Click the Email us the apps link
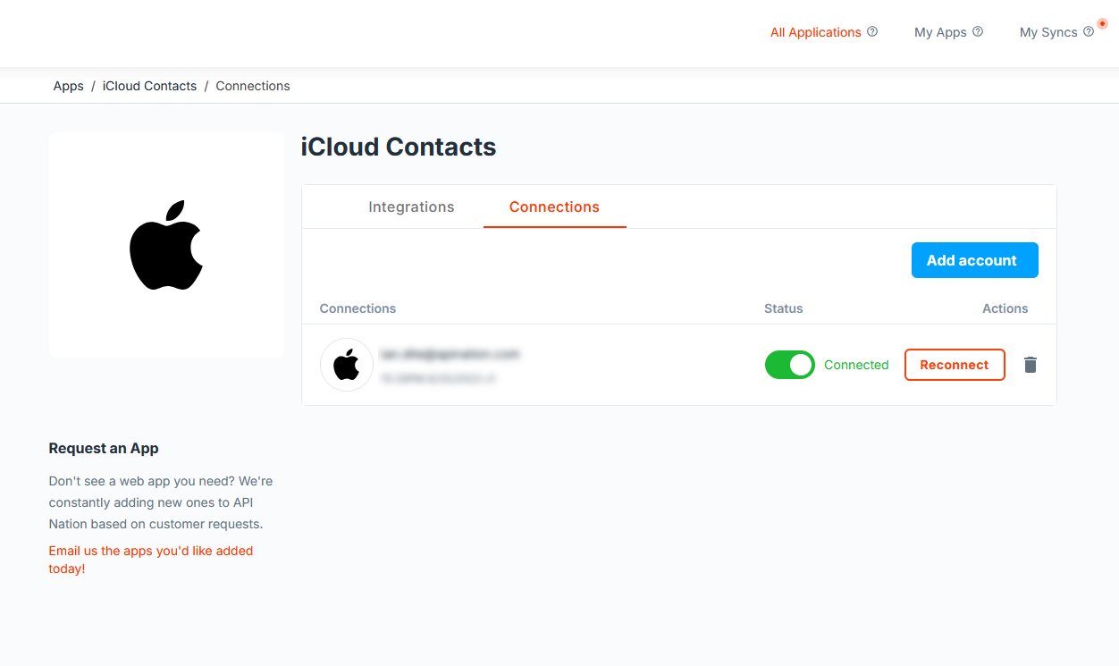The width and height of the screenshot is (1119, 666). click(x=151, y=560)
